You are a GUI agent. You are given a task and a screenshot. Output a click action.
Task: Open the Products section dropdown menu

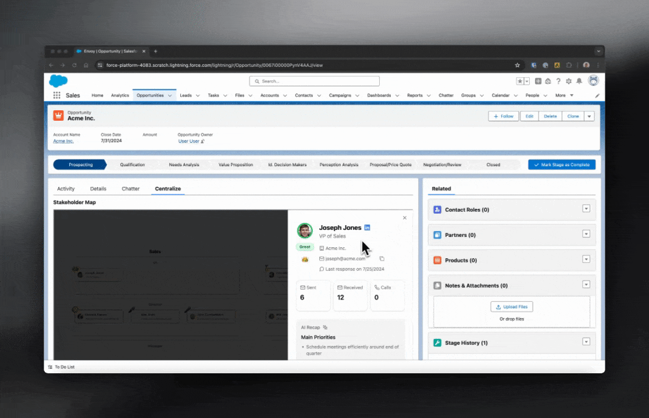586,260
